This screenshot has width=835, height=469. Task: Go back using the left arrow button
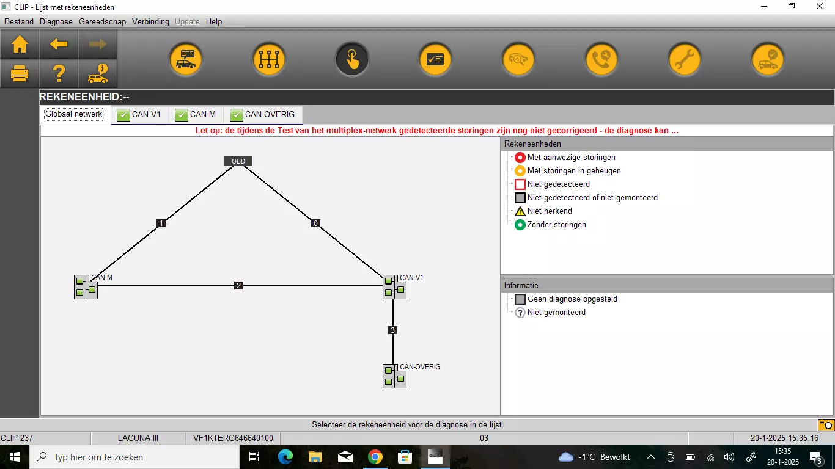(59, 45)
